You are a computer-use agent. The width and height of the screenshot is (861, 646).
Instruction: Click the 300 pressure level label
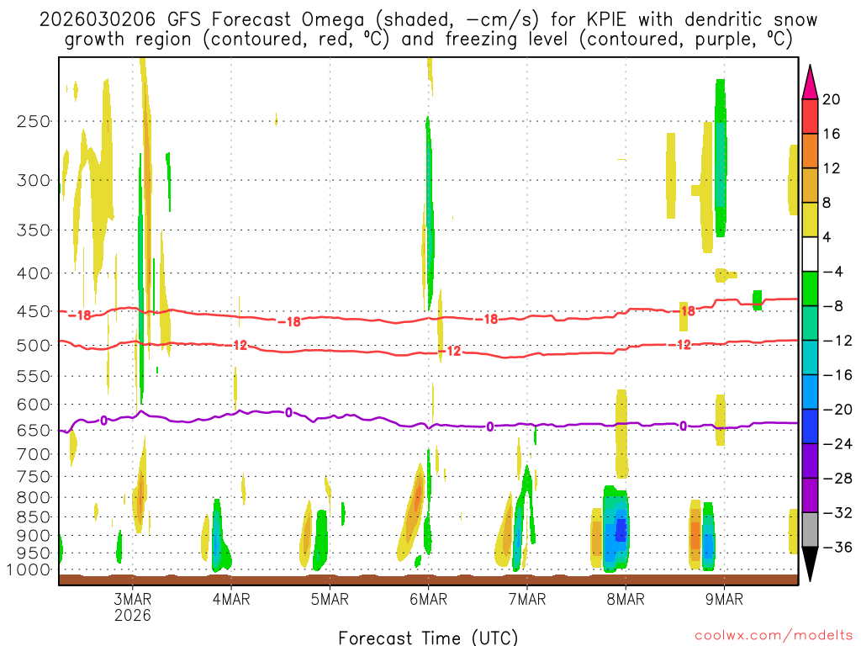[x=34, y=180]
